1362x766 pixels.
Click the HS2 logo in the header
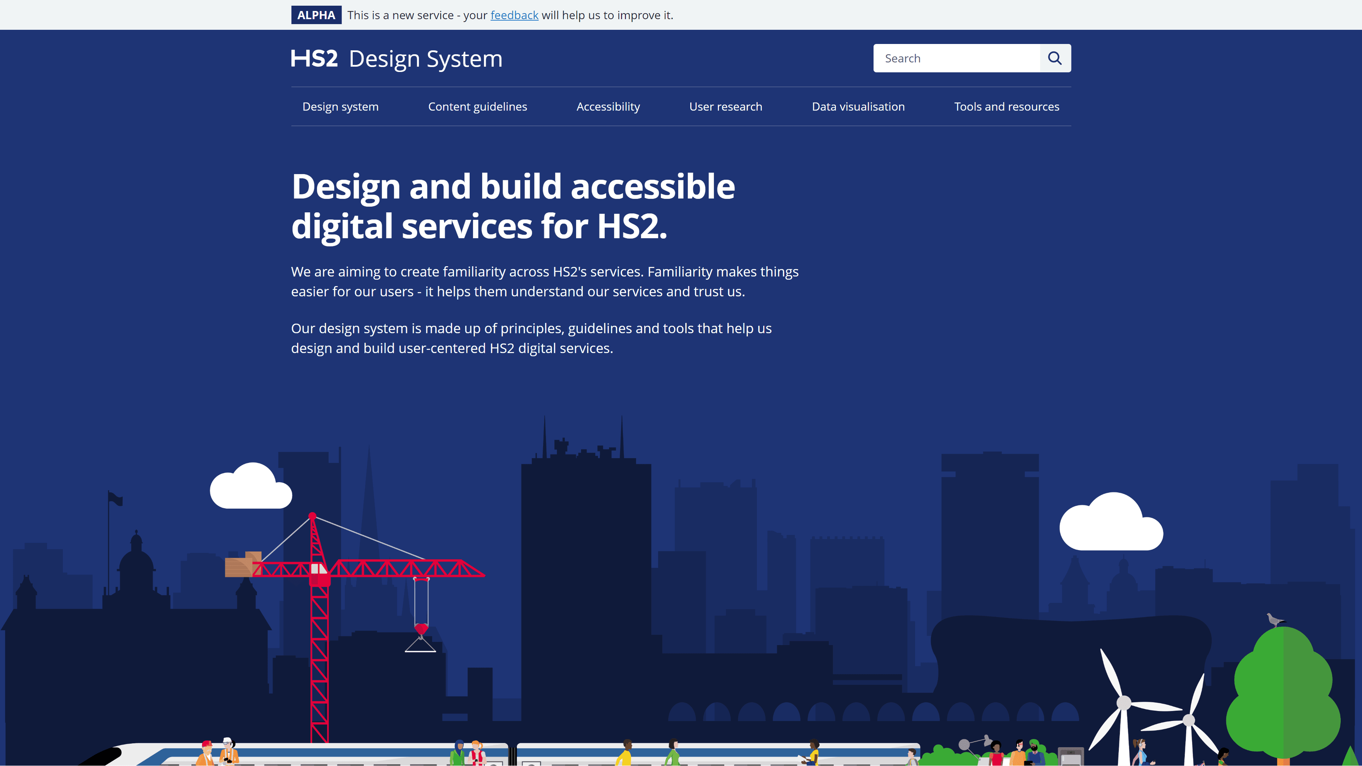[x=314, y=59]
